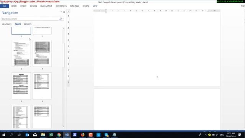Screen dimensions: 245x138
Task: Select page 8 thumbnail below page 6
Action: 42,117
